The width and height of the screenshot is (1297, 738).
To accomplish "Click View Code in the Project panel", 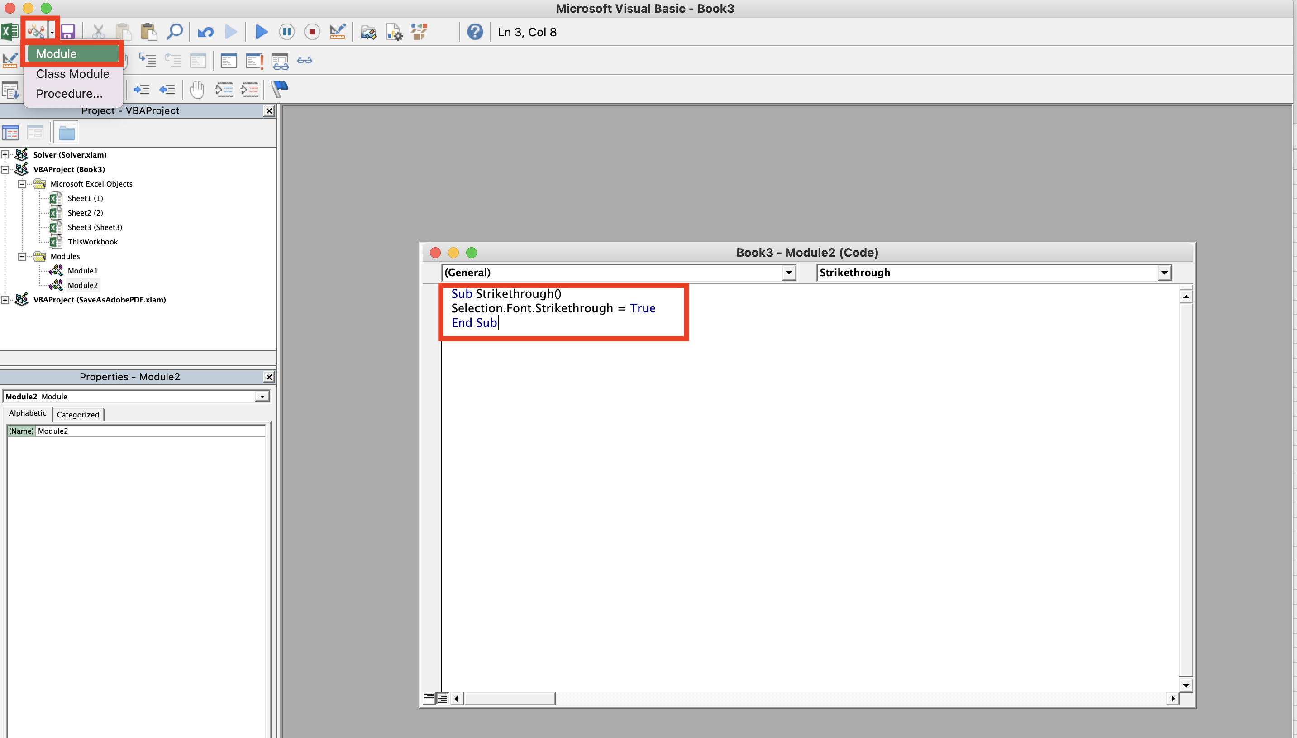I will [x=11, y=133].
